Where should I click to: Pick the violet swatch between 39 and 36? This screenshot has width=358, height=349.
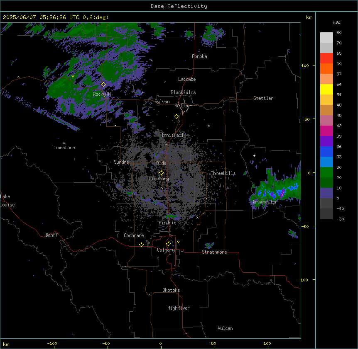click(326, 141)
